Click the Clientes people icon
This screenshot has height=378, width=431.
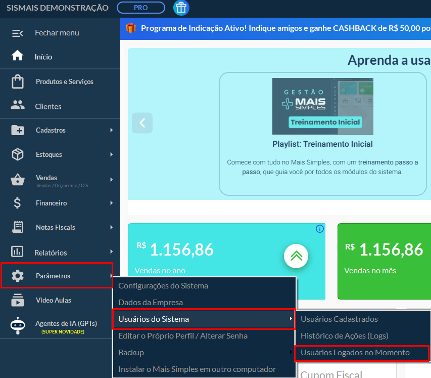pyautogui.click(x=18, y=106)
